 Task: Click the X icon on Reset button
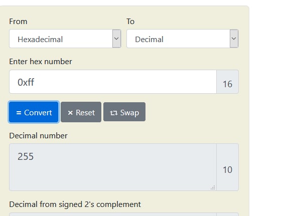coord(70,113)
